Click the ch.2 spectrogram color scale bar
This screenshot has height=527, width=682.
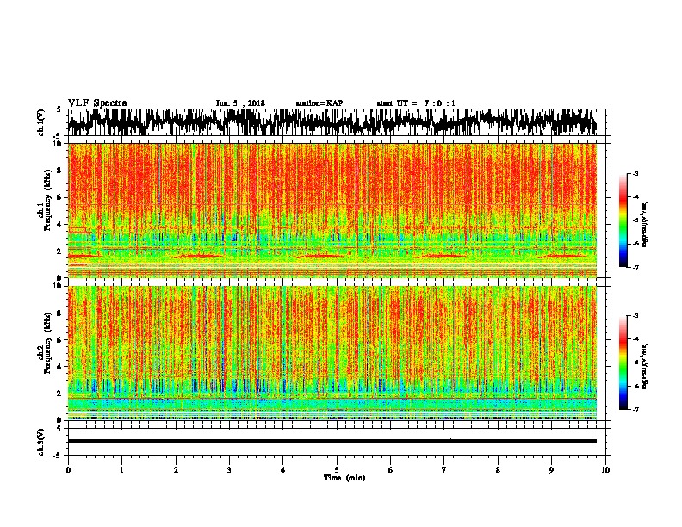623,363
